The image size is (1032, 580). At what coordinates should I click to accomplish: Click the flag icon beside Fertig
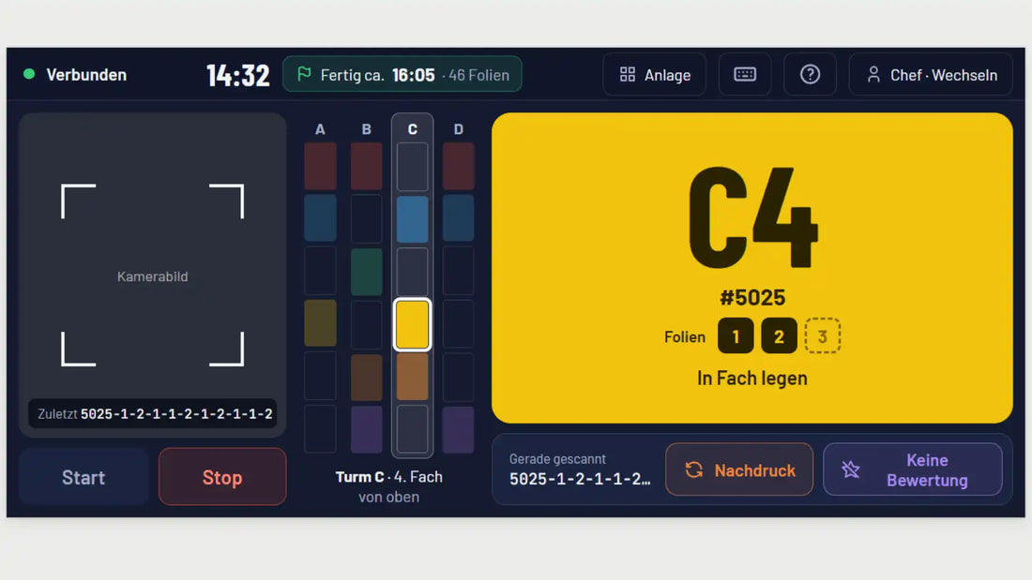[304, 74]
